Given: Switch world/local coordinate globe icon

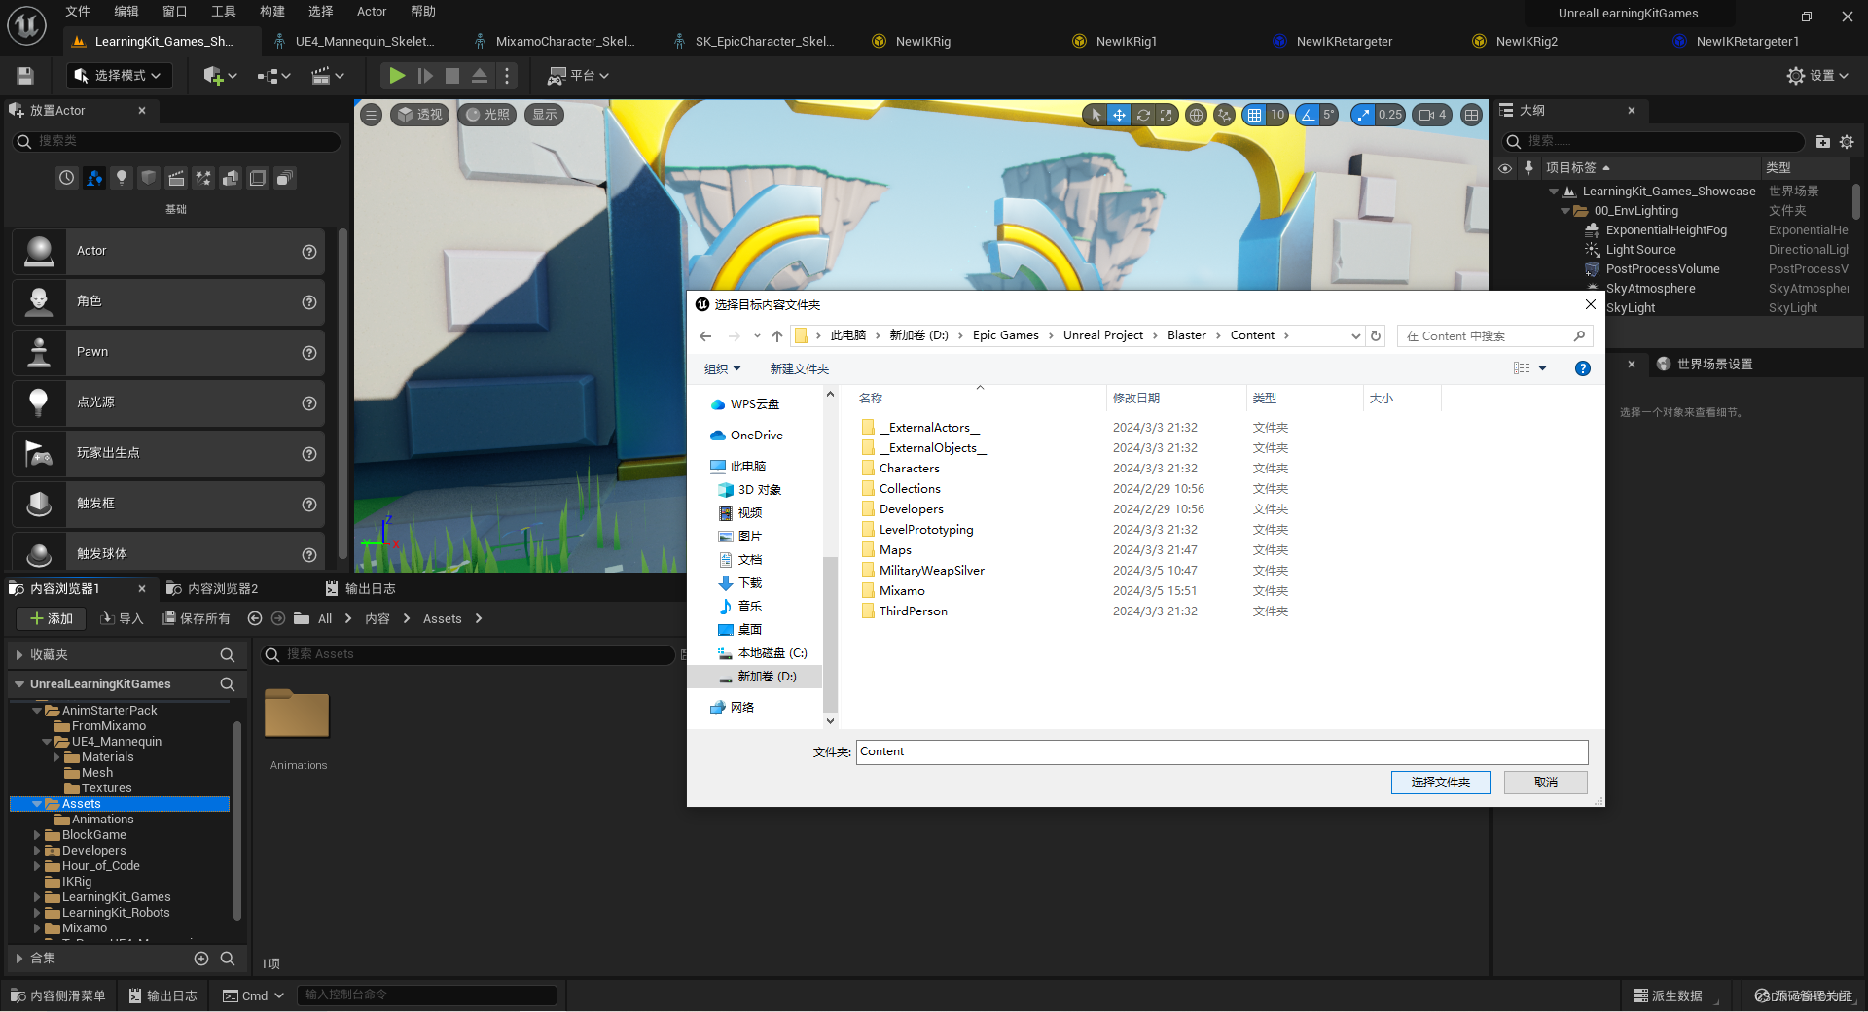Looking at the screenshot, I should click(x=1196, y=115).
